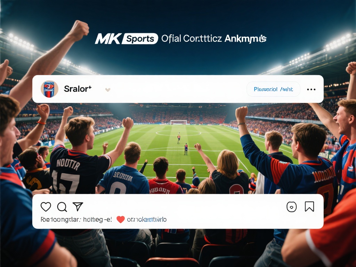The height and width of the screenshot is (267, 356).
Task: Share the post using the paper plane icon
Action: tap(78, 207)
